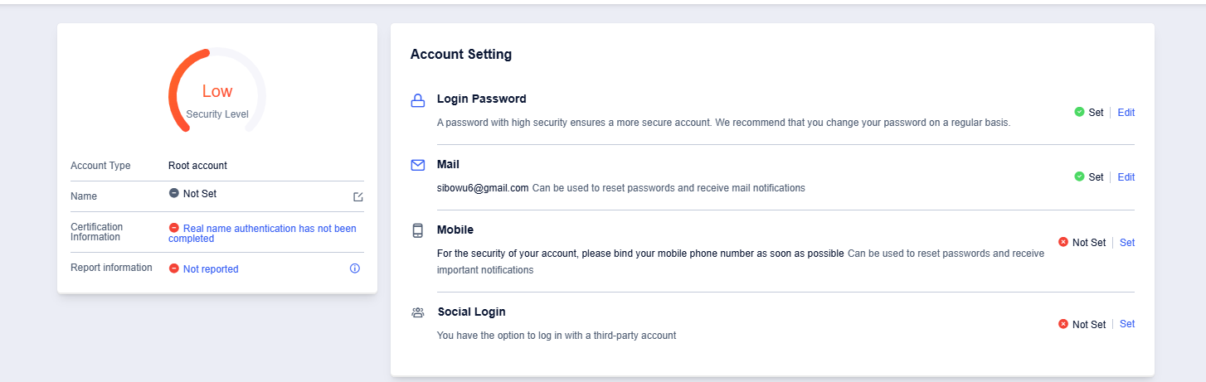Edit the Mail address
Viewport: 1206px width, 382px height.
1126,177
